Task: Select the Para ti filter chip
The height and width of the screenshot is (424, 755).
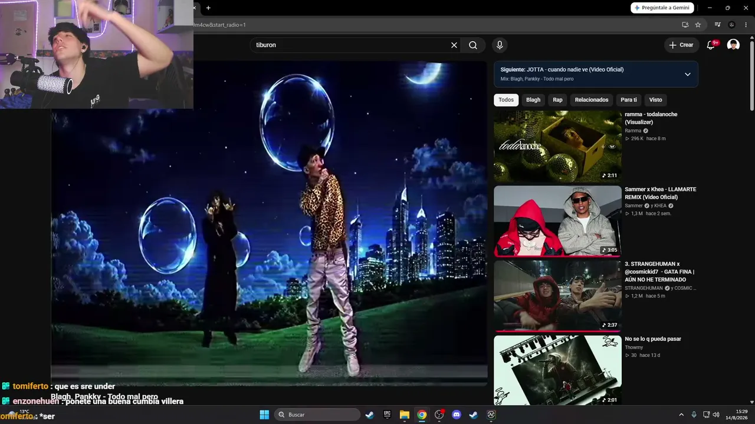Action: [629, 100]
